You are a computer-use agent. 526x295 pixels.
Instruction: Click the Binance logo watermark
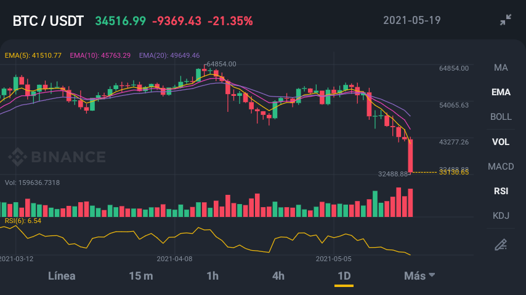tap(57, 157)
